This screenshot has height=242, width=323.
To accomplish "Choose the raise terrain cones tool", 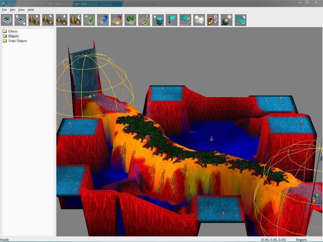I will coord(34,20).
